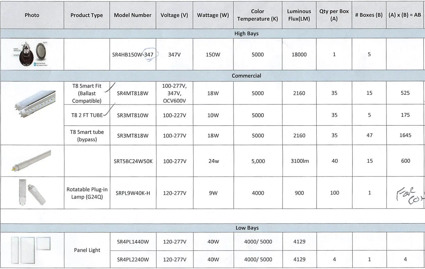Screen dimensions: 425x269
Task: Select the Color Temperature (K) header
Action: click(257, 15)
